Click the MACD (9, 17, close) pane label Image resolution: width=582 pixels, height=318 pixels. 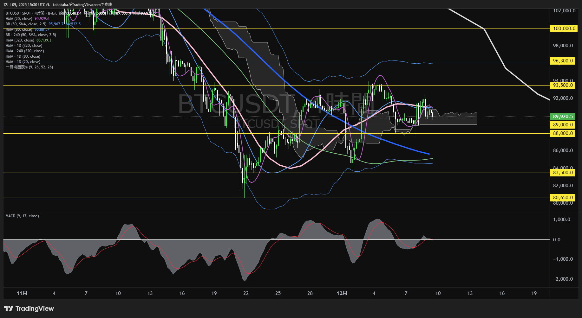pyautogui.click(x=22, y=216)
